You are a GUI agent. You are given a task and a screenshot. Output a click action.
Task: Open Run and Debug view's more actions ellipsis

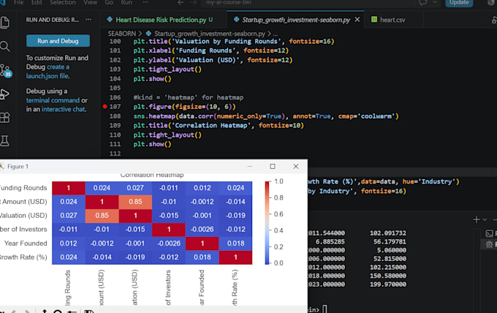(88, 20)
